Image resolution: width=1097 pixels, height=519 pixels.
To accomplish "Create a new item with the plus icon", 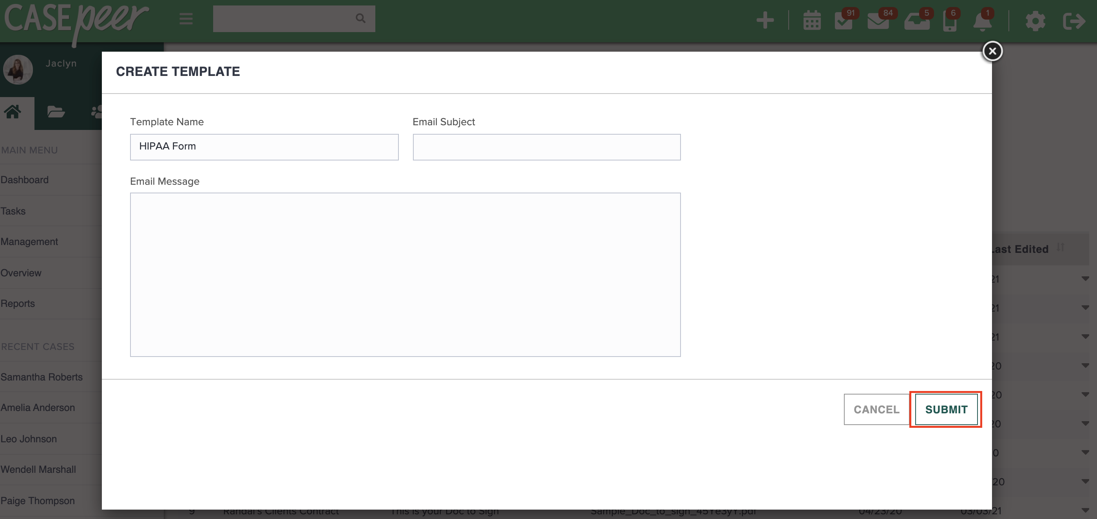I will (764, 20).
